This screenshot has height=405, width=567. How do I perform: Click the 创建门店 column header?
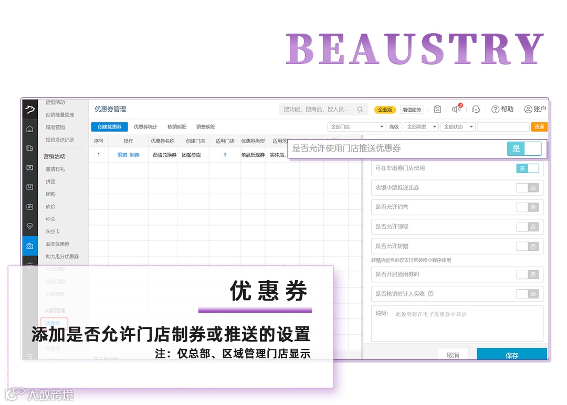[196, 141]
